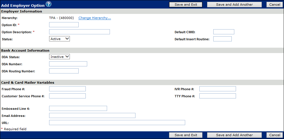Viewport: 284px width, 139px height.
Task: Focus the DDA Routing Number field
Action: click(x=64, y=71)
